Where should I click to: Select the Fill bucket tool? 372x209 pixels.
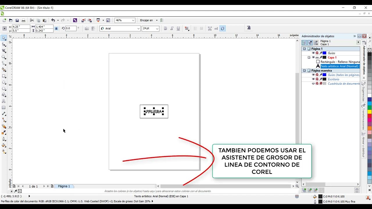pyautogui.click(x=4, y=145)
